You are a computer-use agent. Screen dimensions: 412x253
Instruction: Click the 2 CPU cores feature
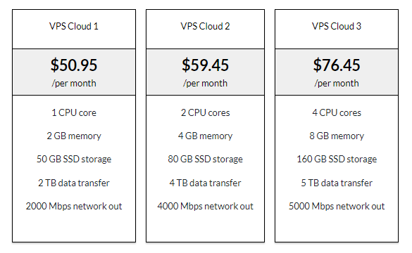[x=205, y=112]
